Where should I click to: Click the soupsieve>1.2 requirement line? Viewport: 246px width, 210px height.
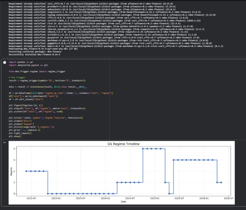click(x=105, y=12)
